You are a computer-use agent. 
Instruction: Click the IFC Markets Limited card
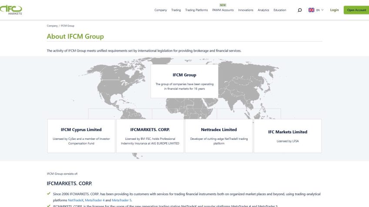tap(288, 136)
